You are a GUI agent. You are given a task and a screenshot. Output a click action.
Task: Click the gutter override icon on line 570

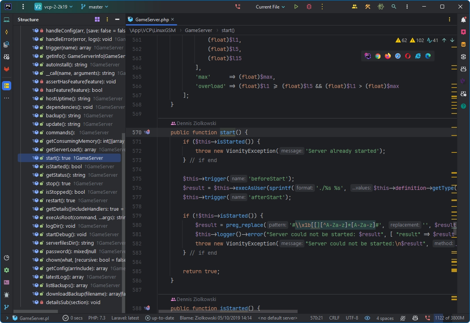[147, 132]
